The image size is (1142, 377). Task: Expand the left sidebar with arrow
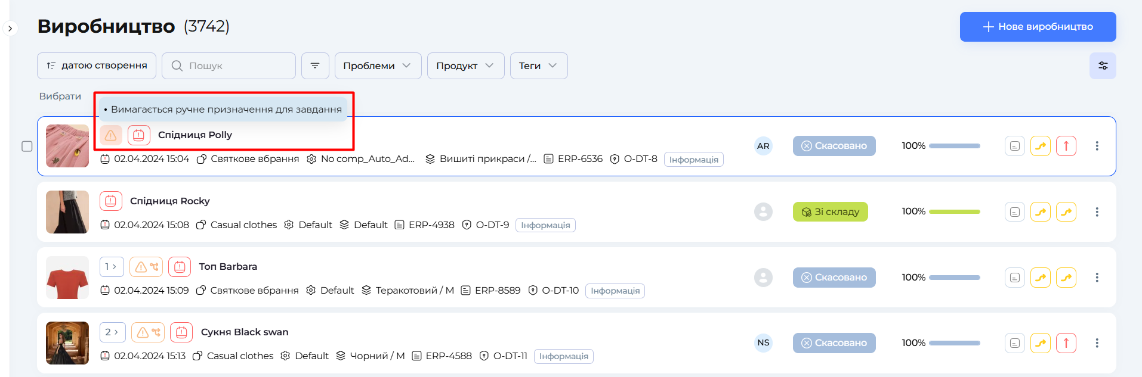[10, 29]
